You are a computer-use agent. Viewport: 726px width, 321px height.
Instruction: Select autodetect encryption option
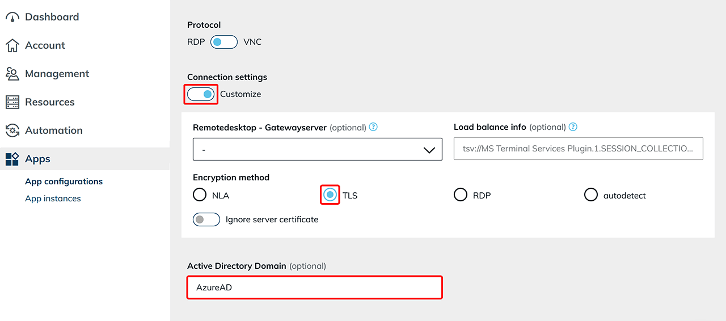(x=591, y=195)
